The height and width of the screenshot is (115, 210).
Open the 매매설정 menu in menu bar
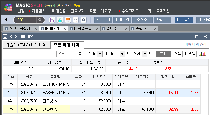pyautogui.click(x=59, y=11)
